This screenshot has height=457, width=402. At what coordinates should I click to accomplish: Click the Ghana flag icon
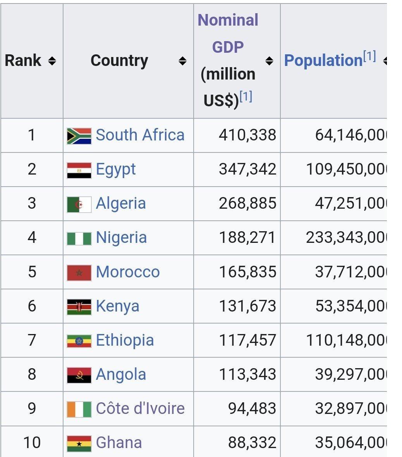point(79,443)
